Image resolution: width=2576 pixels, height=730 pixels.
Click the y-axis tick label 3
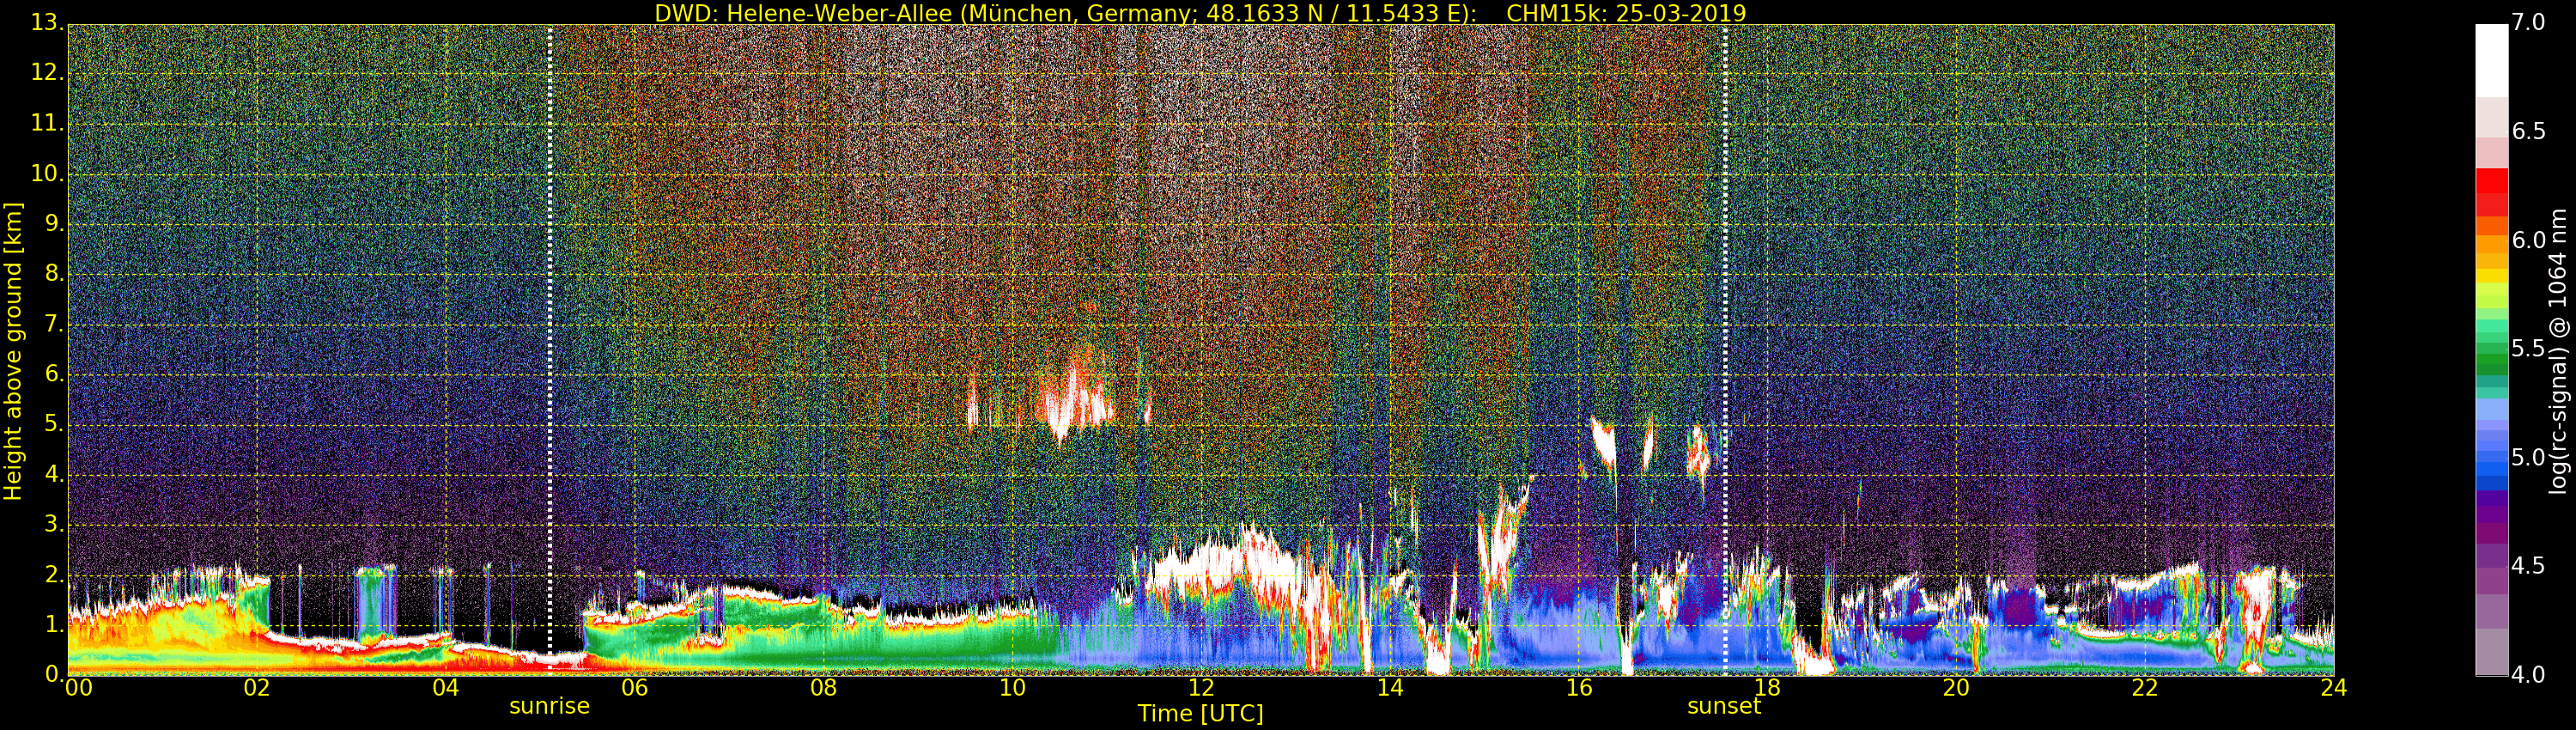[x=53, y=524]
